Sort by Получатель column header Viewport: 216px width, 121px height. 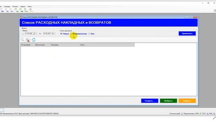[x=64, y=45]
